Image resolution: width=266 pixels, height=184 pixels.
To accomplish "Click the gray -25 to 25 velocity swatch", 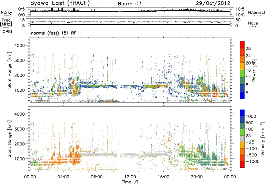I will 242,138.
